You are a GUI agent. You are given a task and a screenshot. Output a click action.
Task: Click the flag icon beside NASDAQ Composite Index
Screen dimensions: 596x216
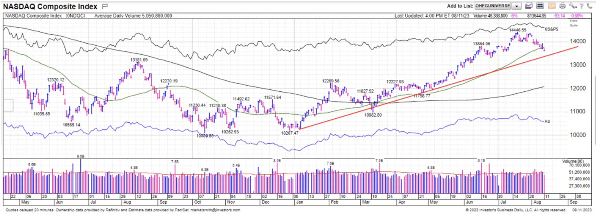105,6
